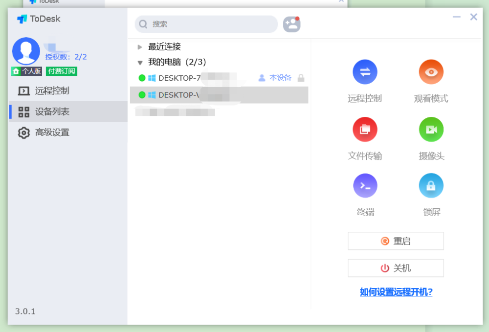Open the 远程控制 sidebar tab
489x332 pixels.
(68, 91)
